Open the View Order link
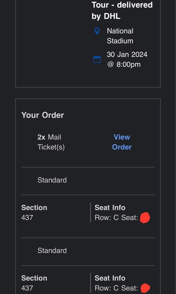 point(122,142)
